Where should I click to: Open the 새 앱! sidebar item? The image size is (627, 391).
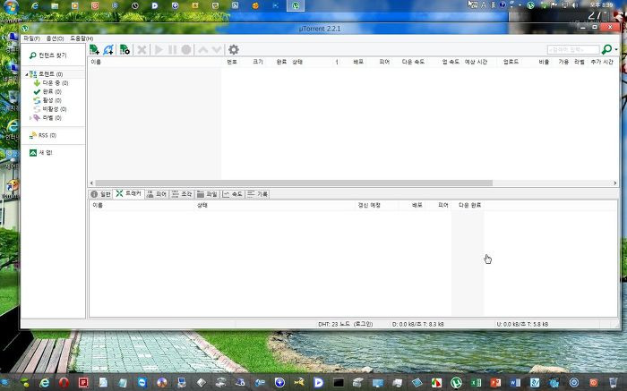pos(41,153)
